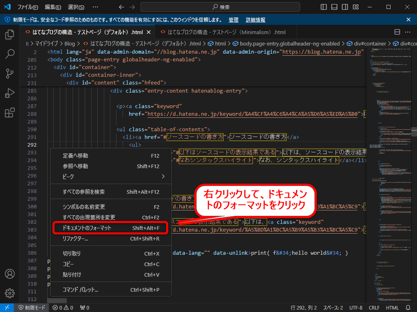
Task: Toggle the secondary side bar layout icon
Action: coord(345,7)
